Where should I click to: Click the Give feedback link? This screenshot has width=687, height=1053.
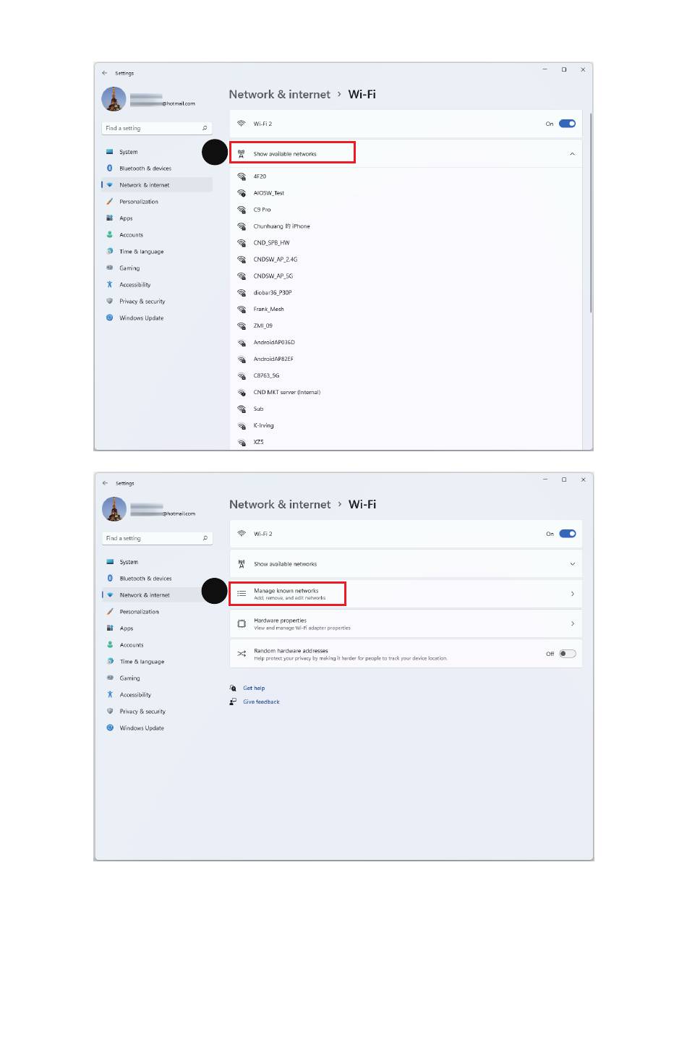[x=261, y=702]
